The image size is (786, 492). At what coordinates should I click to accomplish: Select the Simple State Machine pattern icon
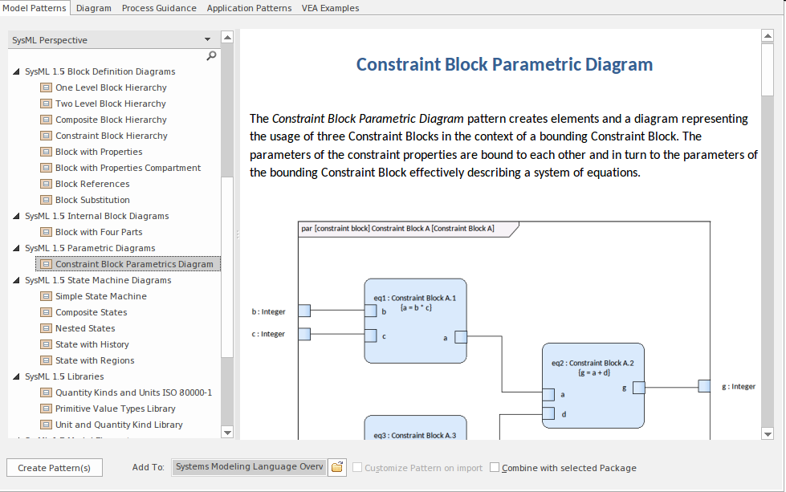45,296
